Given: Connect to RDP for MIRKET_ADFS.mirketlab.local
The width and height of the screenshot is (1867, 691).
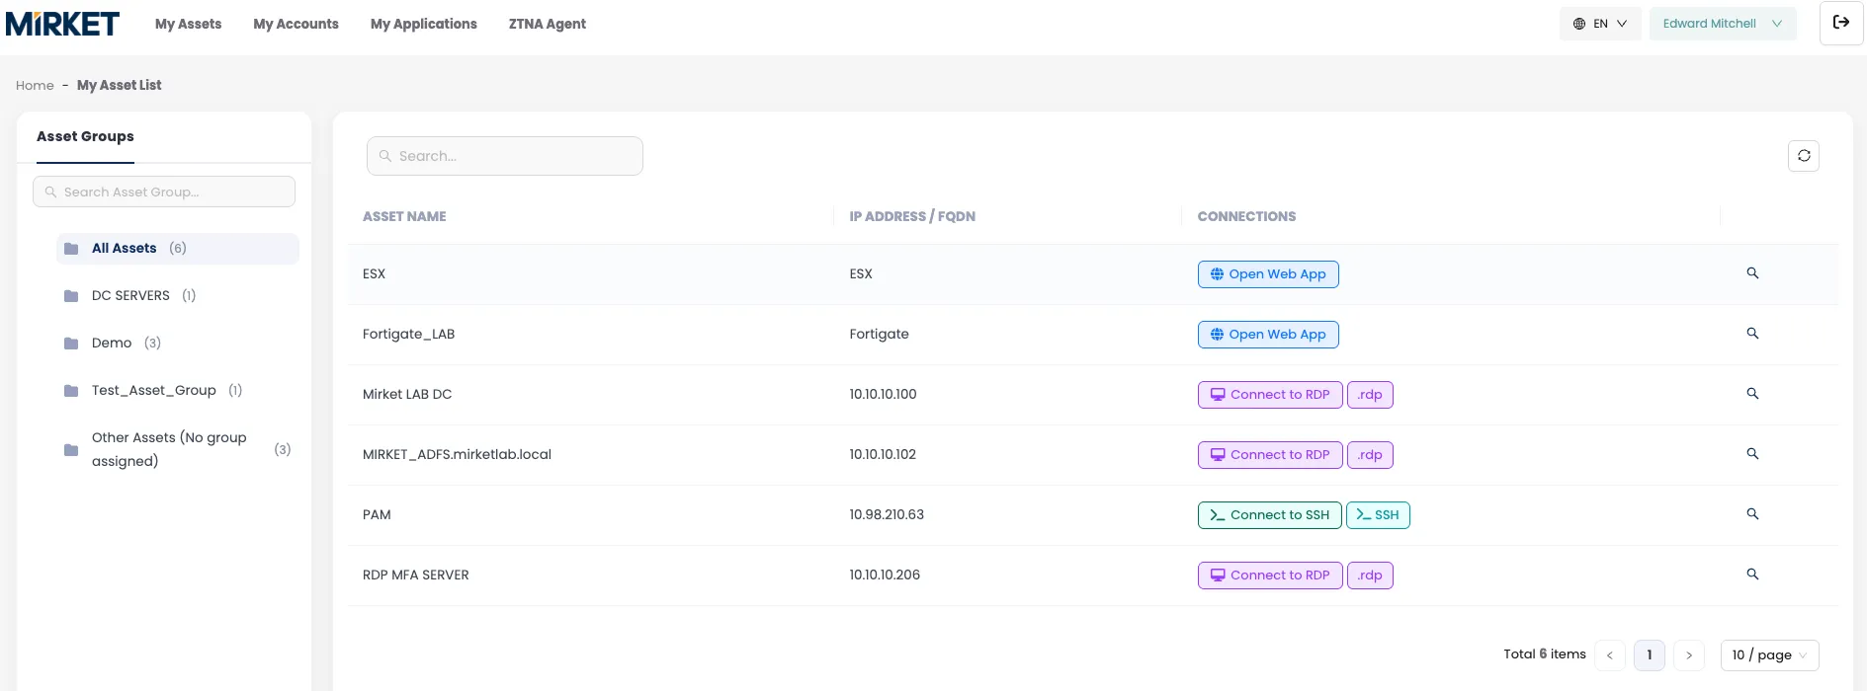Looking at the screenshot, I should [x=1270, y=455].
